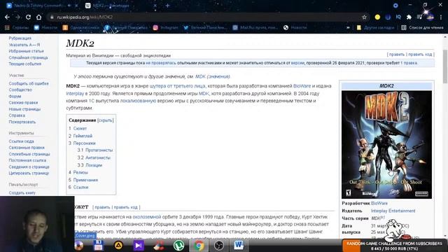Go to Примечания in contents
This screenshot has width=448, height=252.
click(x=85, y=180)
